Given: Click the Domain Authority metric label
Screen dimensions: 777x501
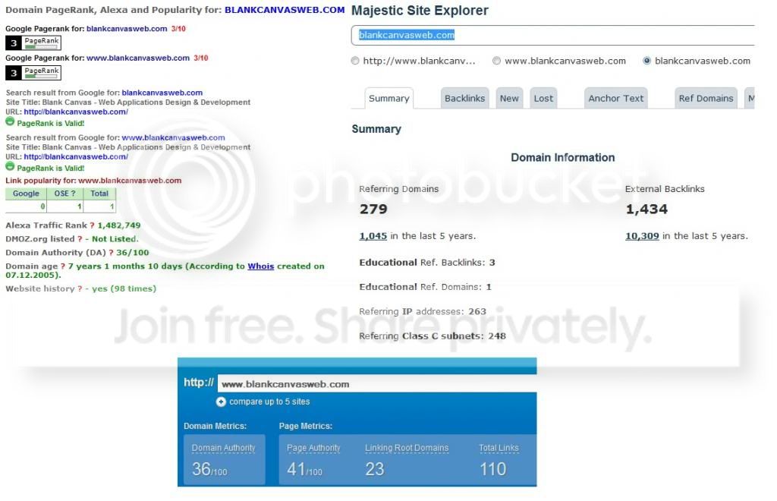Looking at the screenshot, I should [x=224, y=448].
